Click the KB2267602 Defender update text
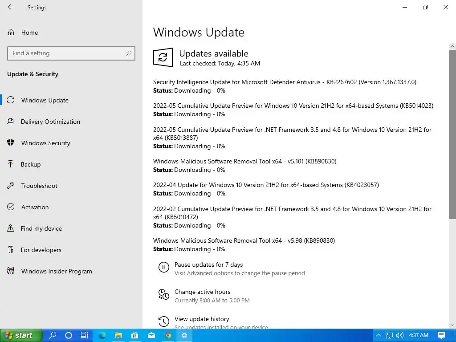456x342 pixels. pos(285,82)
